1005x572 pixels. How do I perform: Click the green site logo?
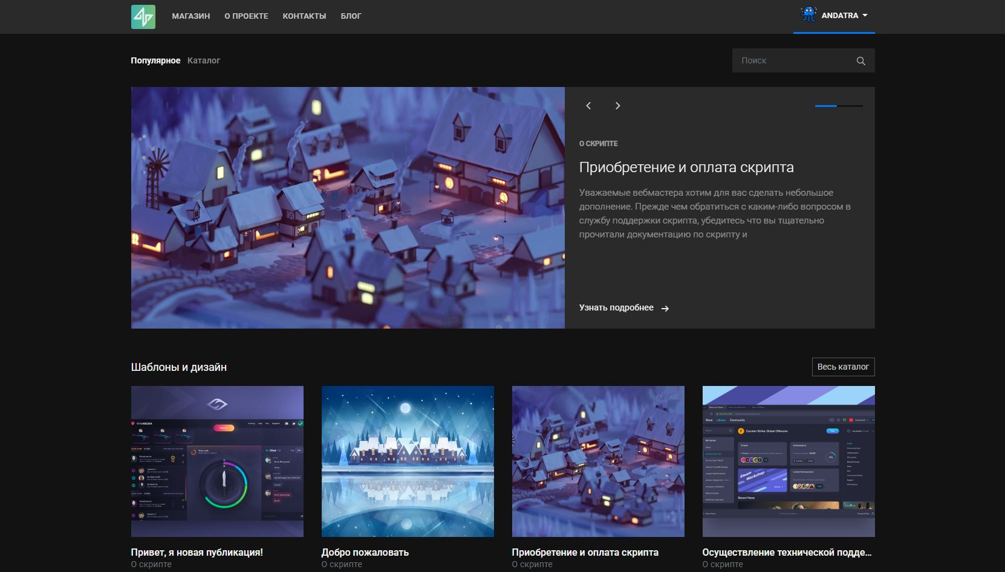143,16
